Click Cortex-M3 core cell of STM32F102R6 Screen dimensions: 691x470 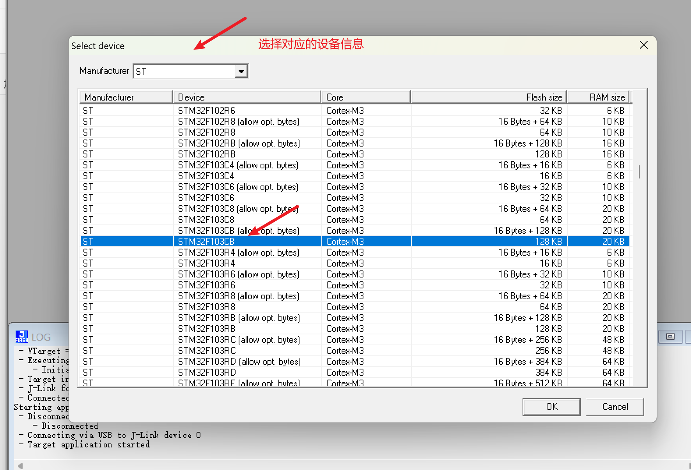point(366,111)
